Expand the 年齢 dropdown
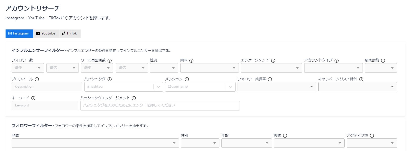Screen dimensions: 407x151 246,143
